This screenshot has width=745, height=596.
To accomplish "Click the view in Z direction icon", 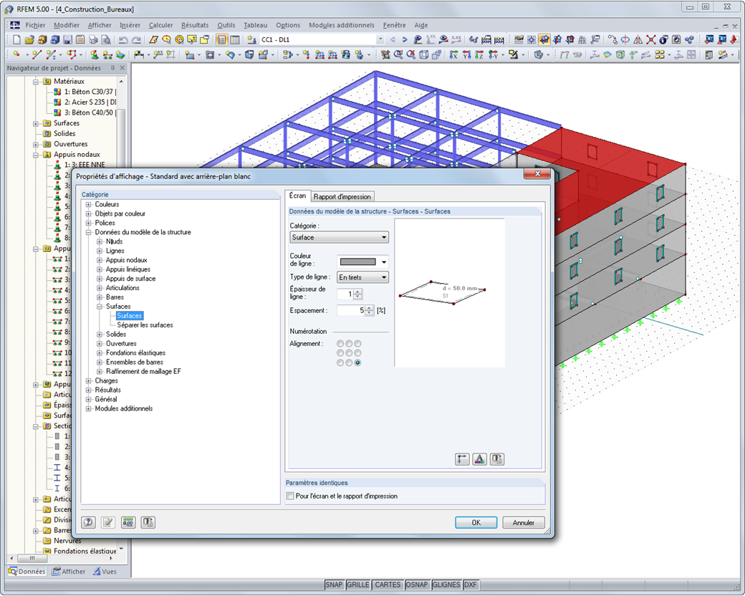I will point(479,55).
